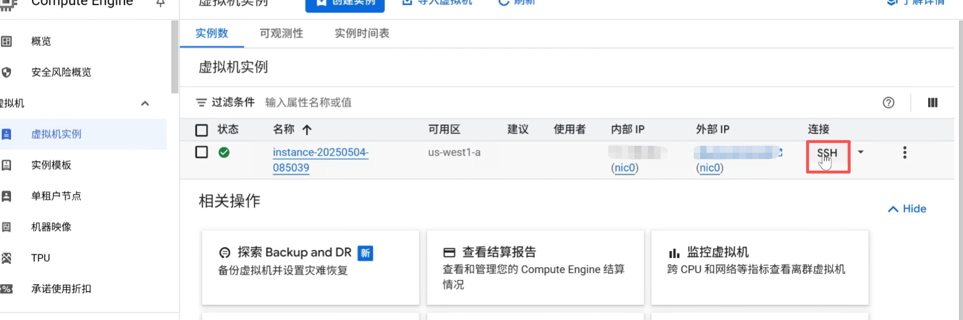Screen dimensions: 963x320
Task: Select the instance-20250504-085039 row checkbox
Action: click(x=202, y=152)
